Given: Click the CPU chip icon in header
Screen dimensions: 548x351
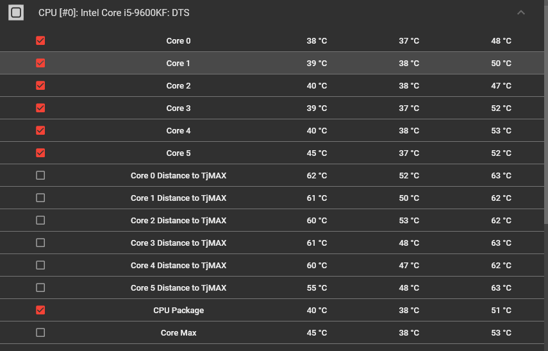Looking at the screenshot, I should (x=16, y=12).
